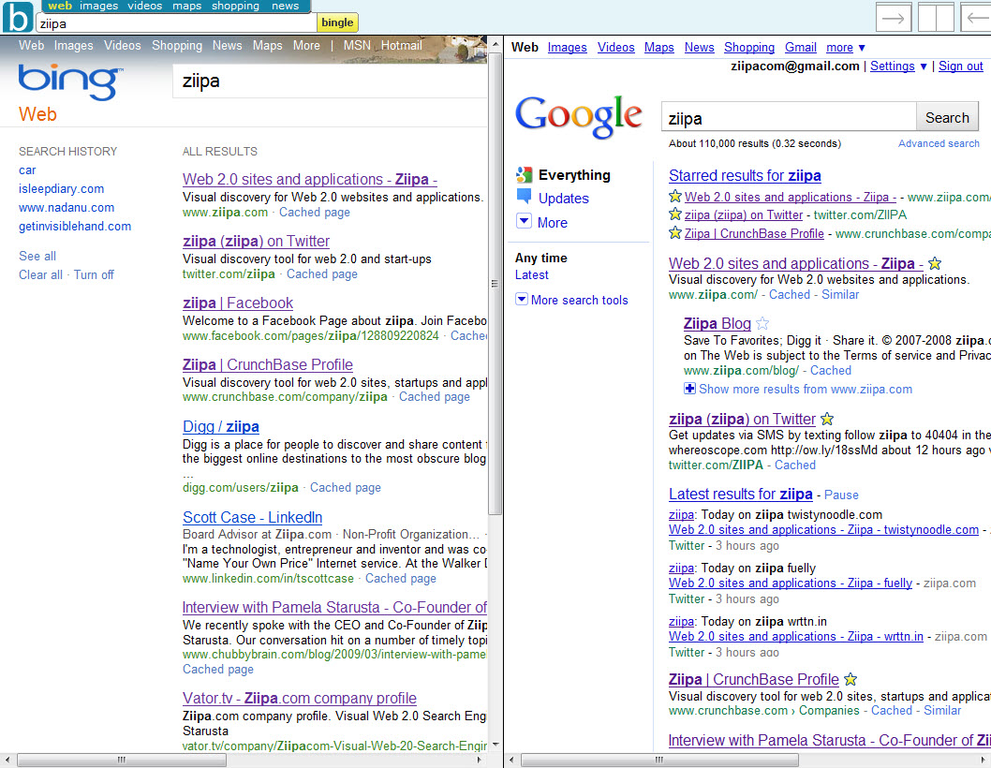Open 'Vator.tv - Ziipa.com company profile' result
Image resolution: width=991 pixels, height=768 pixels.
coord(300,698)
